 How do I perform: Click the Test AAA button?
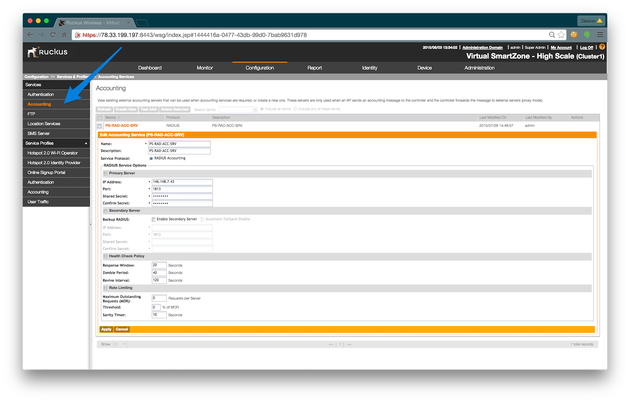tap(148, 109)
